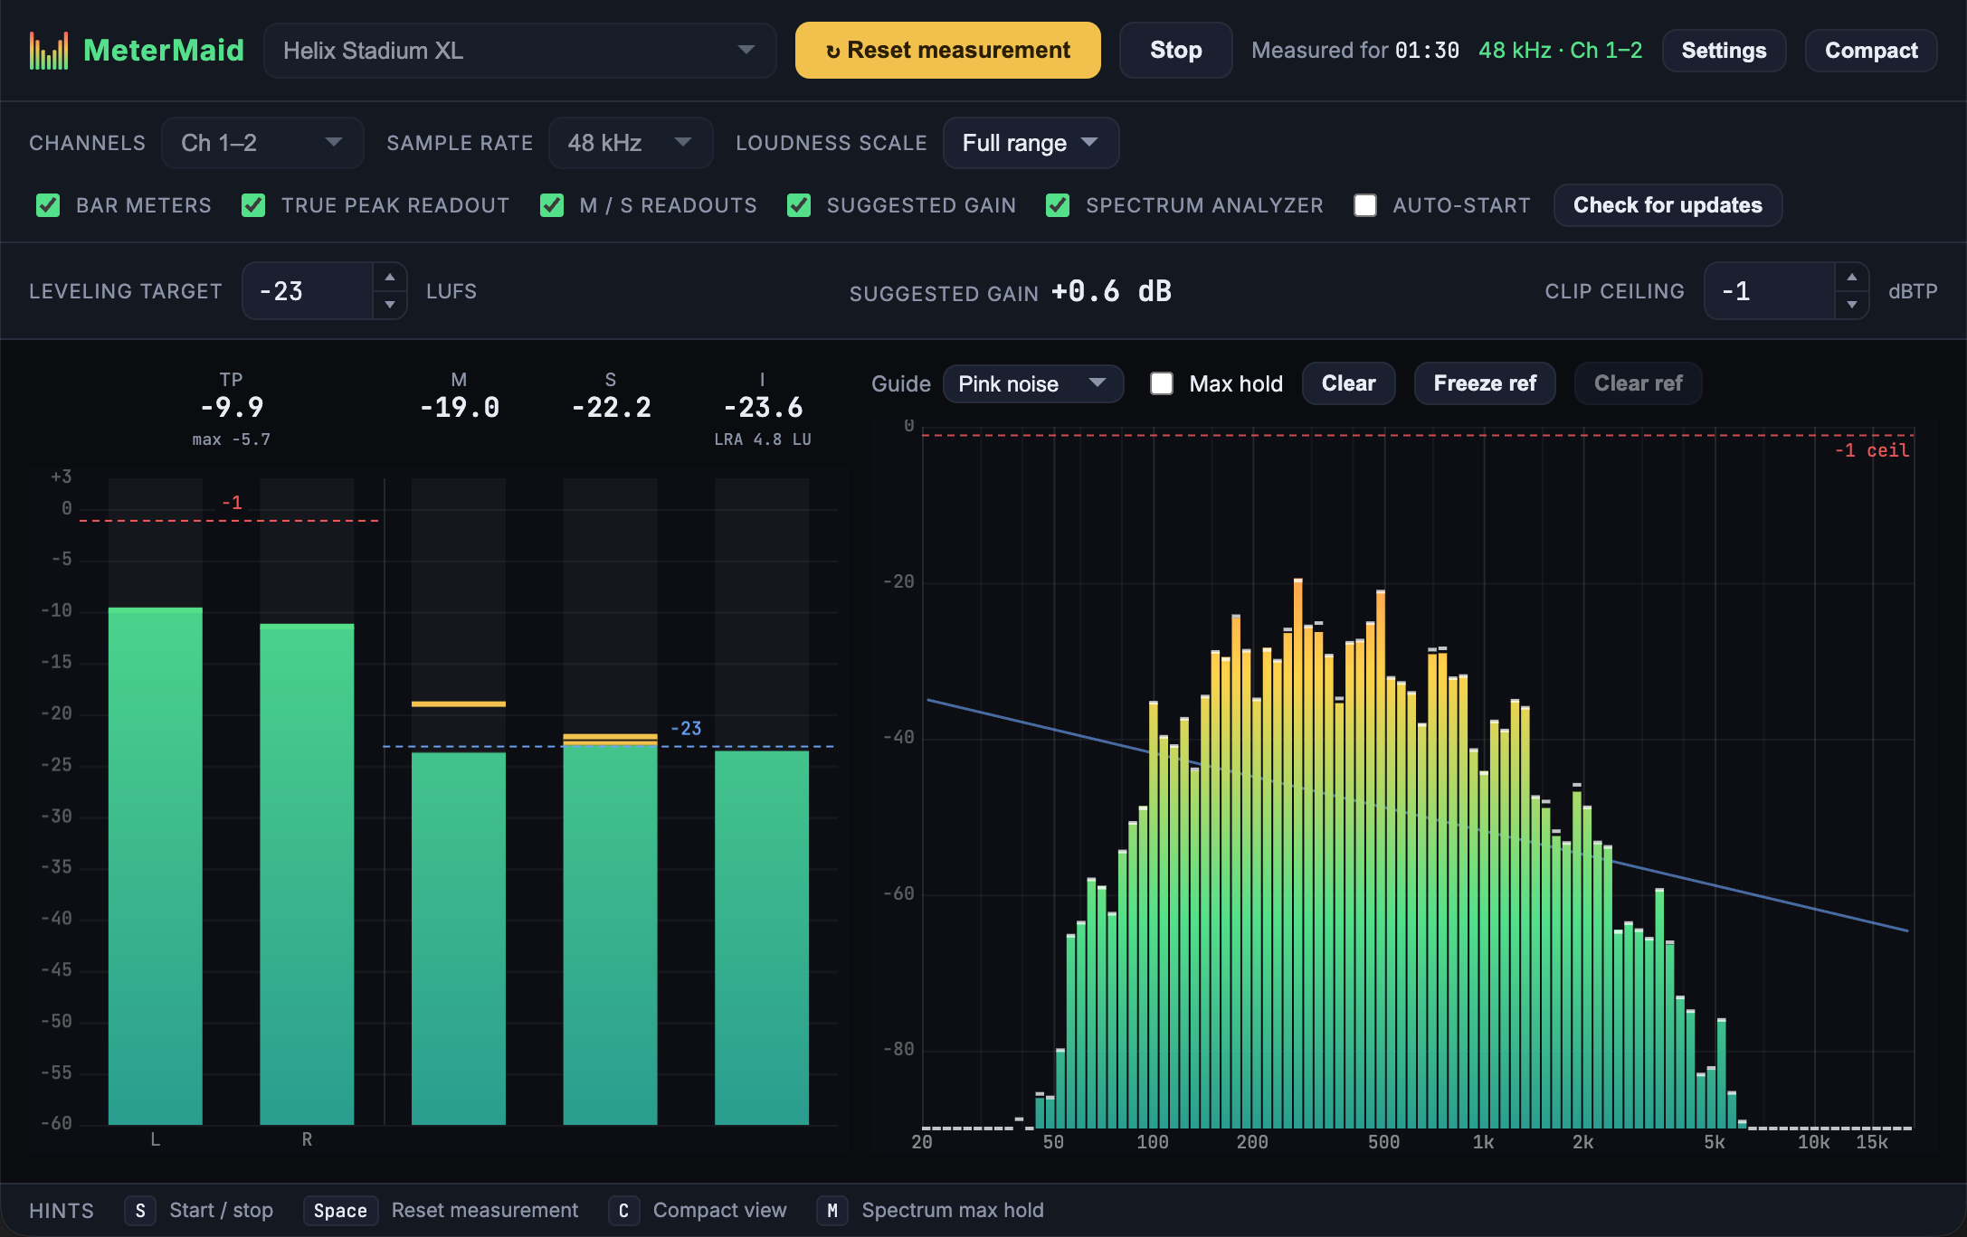This screenshot has width=1967, height=1237.
Task: Click the S key hint badge
Action: point(140,1211)
